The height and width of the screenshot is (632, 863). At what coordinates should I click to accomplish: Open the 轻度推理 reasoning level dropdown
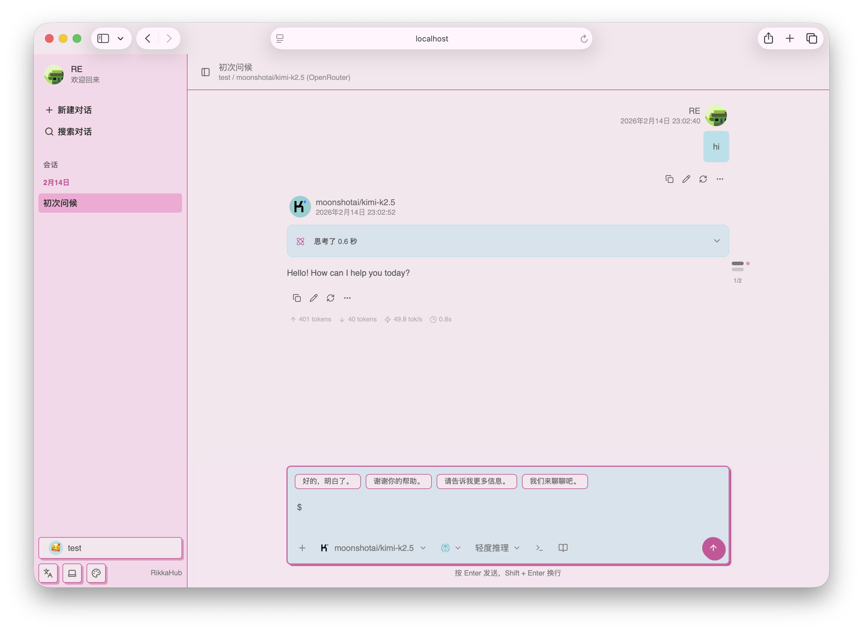coord(496,548)
